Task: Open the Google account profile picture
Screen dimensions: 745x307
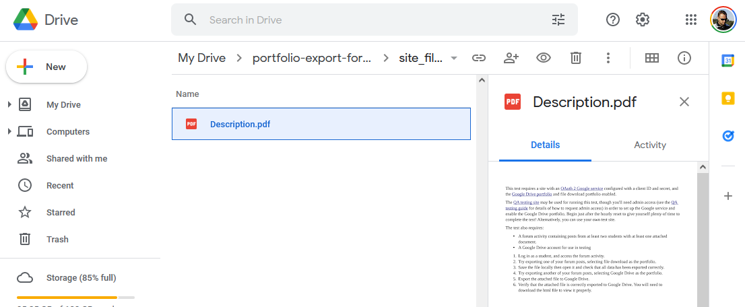Action: 723,20
